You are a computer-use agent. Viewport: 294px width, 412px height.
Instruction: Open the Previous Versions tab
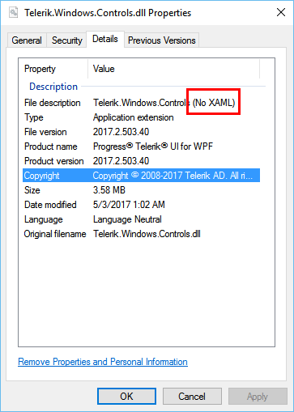point(161,40)
